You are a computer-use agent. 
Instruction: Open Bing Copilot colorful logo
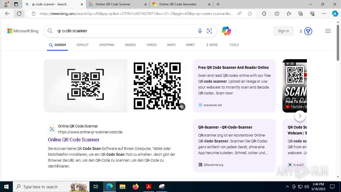pyautogui.click(x=226, y=31)
